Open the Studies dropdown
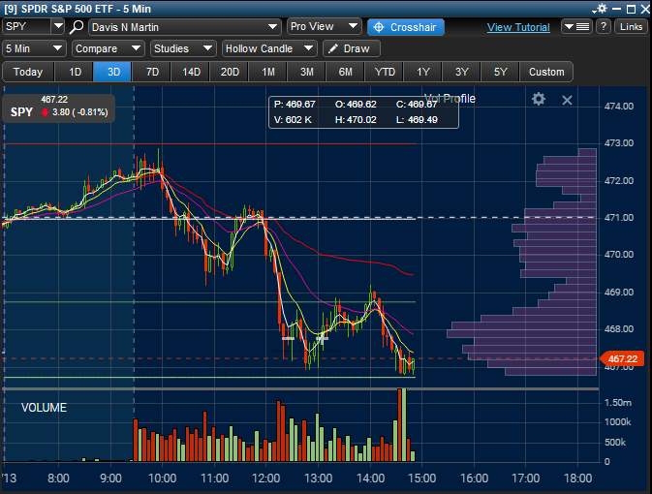 tap(183, 48)
